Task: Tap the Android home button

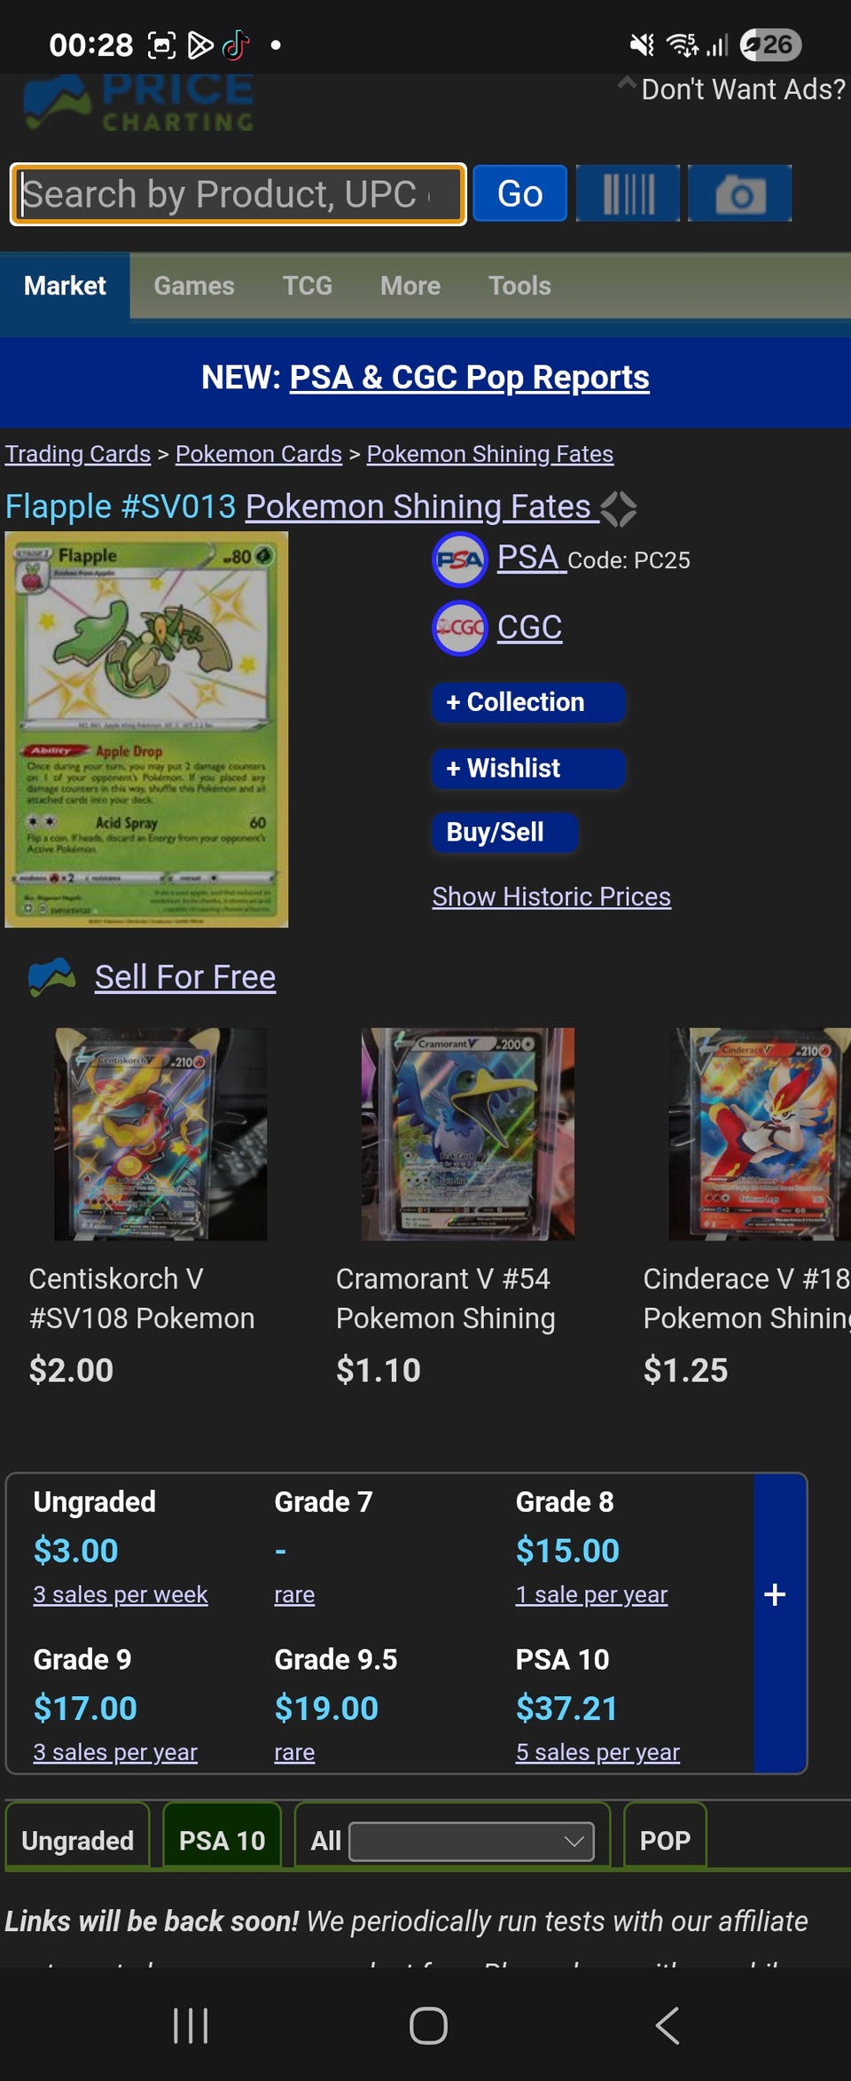Action: pos(428,2025)
